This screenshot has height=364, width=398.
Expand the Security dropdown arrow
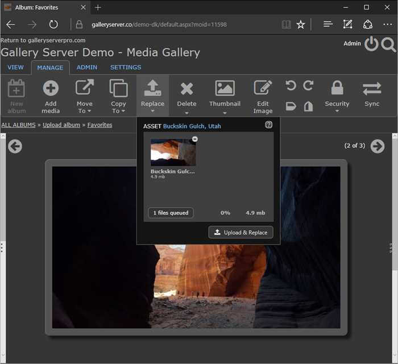click(x=337, y=111)
